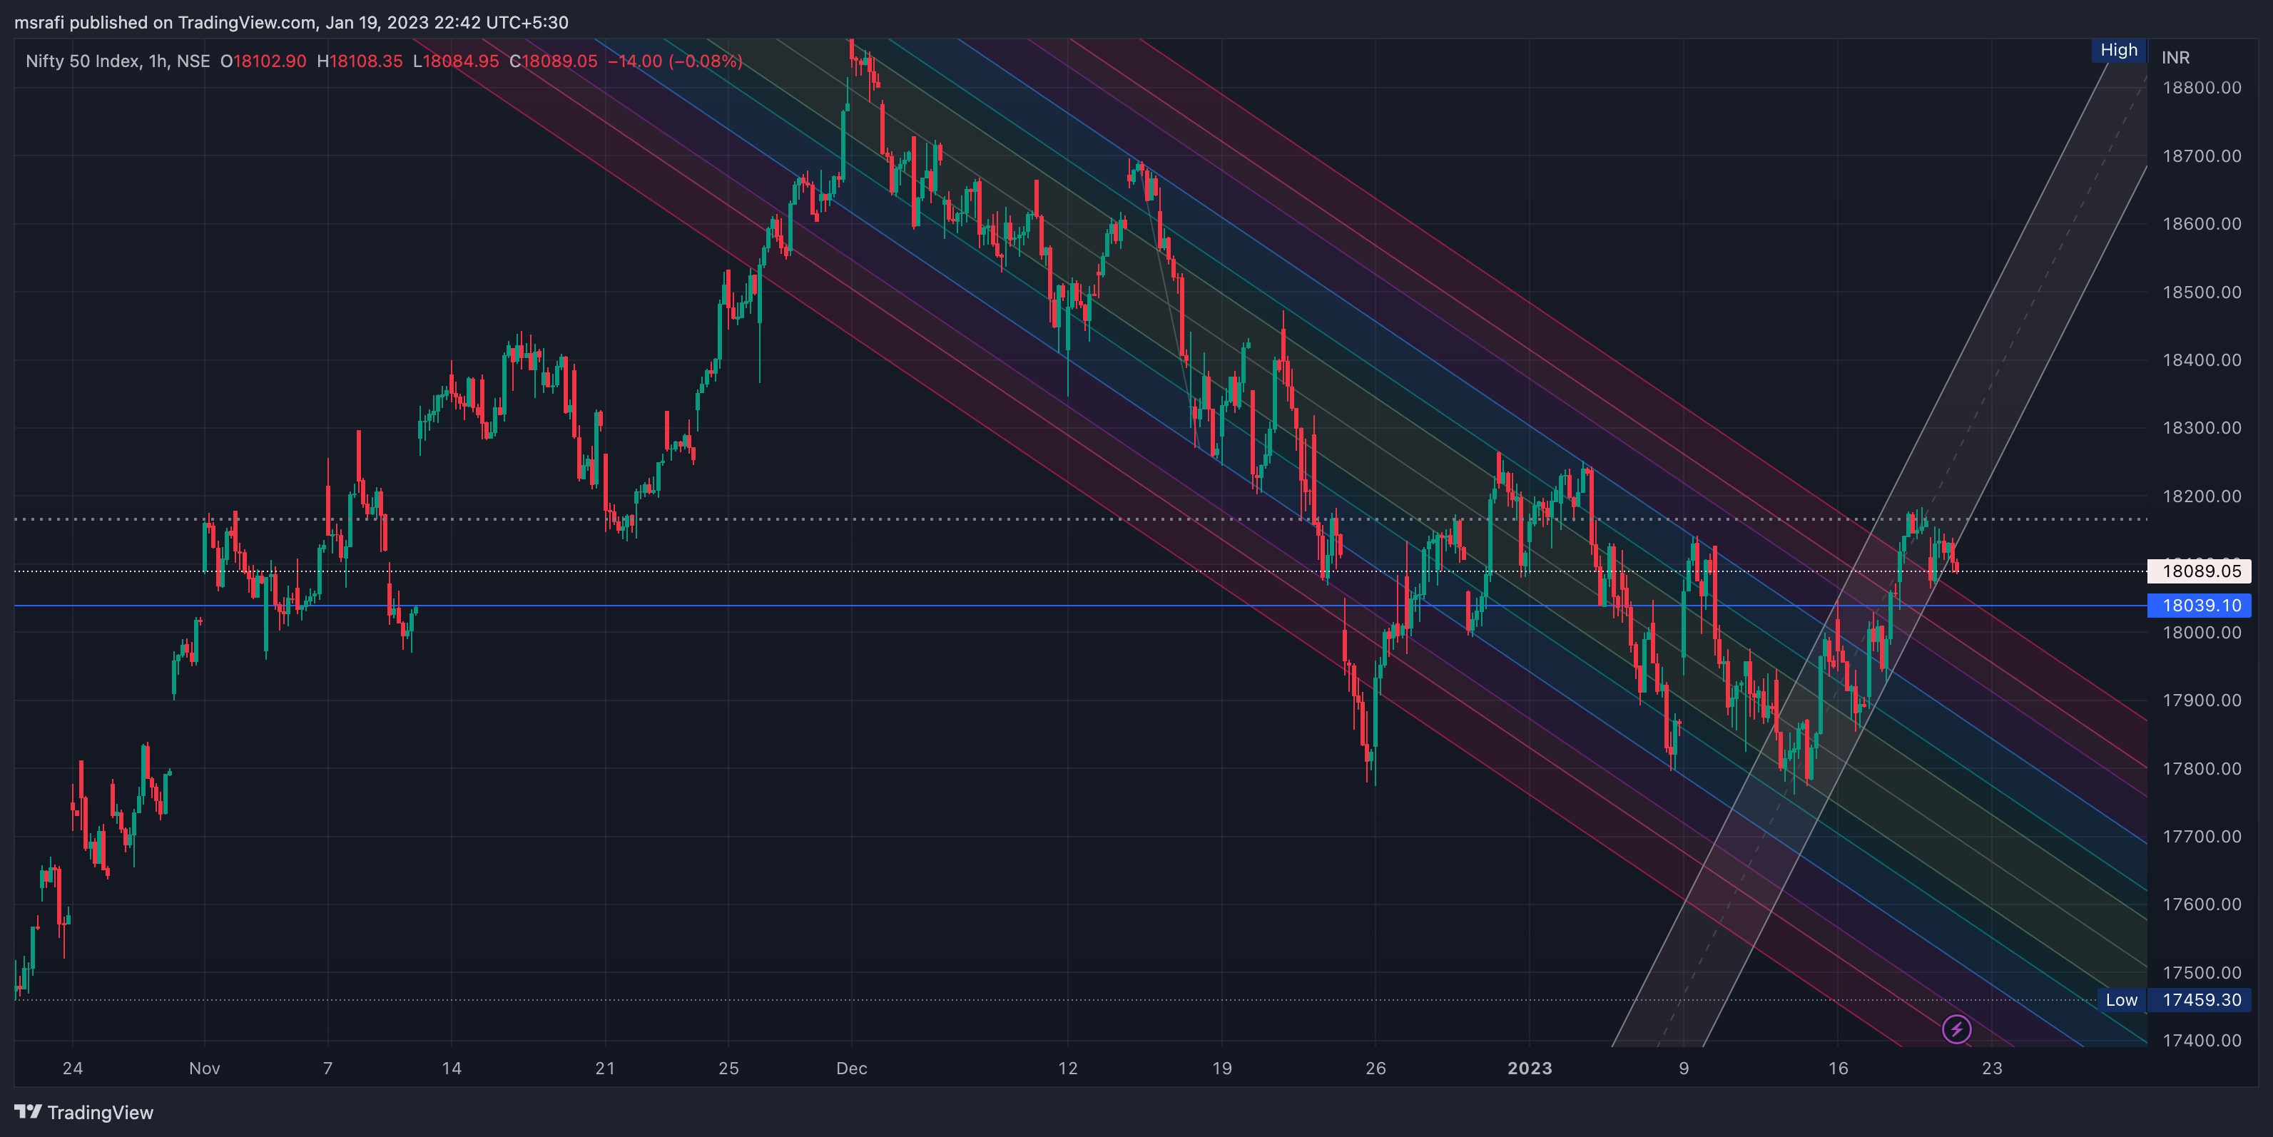Click the Nov date label on time axis

205,1069
